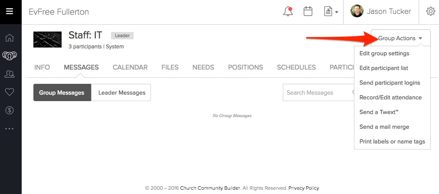The height and width of the screenshot is (194, 439).
Task: Click the heart icon in sidebar
Action: tap(10, 92)
